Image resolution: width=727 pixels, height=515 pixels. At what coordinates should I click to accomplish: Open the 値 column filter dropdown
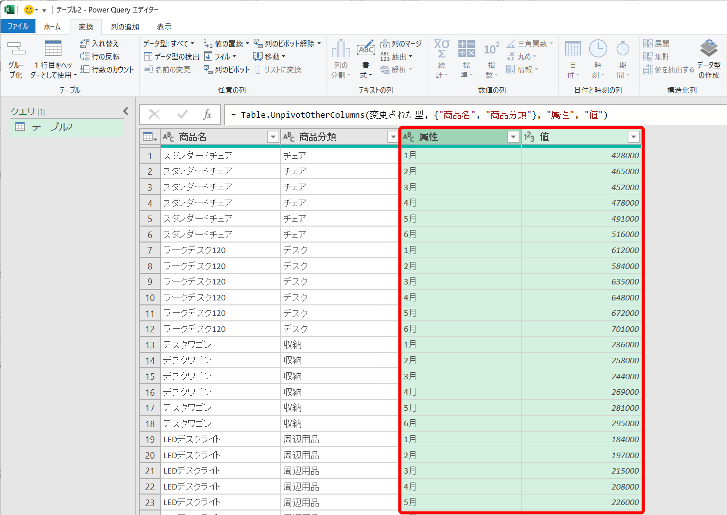point(633,137)
